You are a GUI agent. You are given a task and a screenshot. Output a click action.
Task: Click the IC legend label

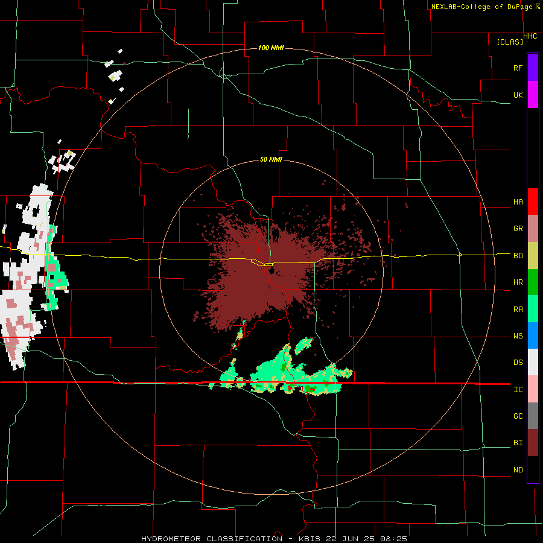point(518,390)
